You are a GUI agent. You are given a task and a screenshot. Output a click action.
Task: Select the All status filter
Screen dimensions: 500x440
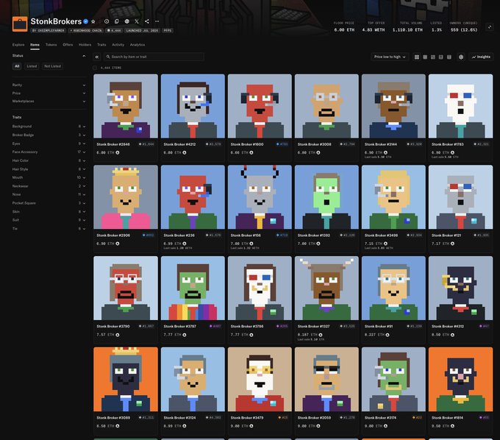pyautogui.click(x=17, y=66)
